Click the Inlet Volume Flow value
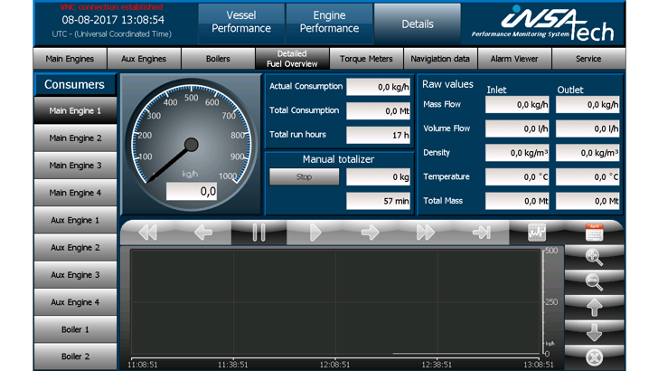 517,128
